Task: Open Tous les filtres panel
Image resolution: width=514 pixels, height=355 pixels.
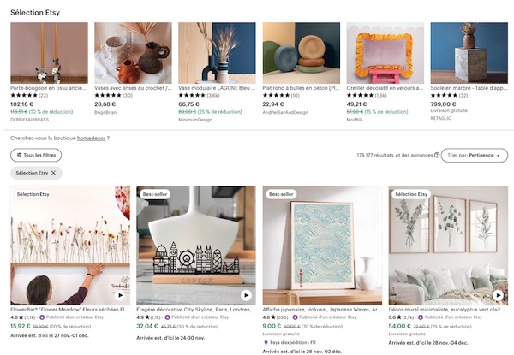Action: point(36,156)
